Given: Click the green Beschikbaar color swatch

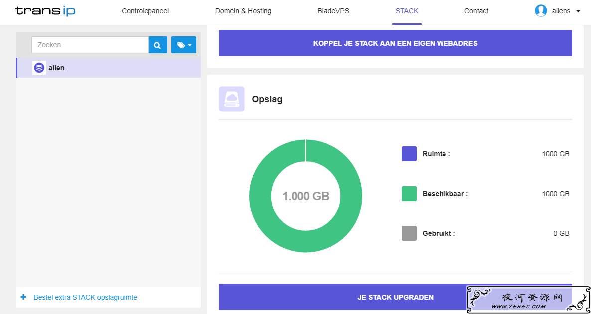Looking at the screenshot, I should (409, 194).
